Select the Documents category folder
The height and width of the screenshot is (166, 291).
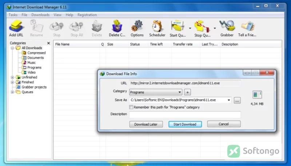coord(33,58)
